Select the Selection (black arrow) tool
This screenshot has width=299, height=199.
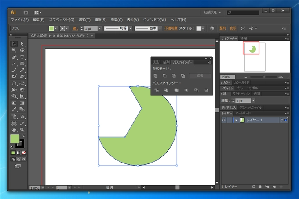(14, 44)
